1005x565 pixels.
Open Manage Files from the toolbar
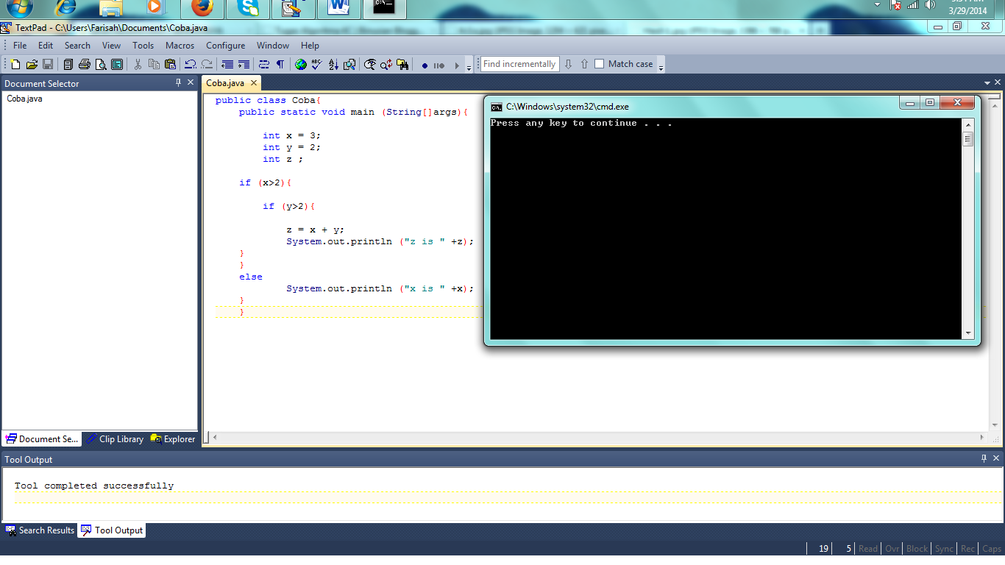point(68,65)
